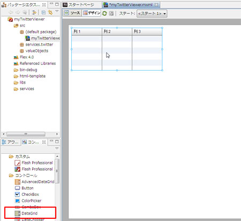Maximize the Components panel
Screen dimensions: 241x221
coord(57,142)
